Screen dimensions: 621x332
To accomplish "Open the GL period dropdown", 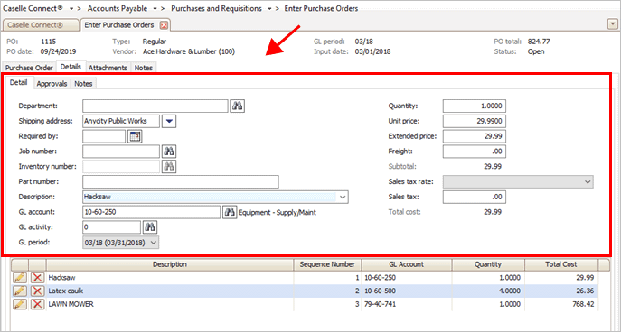I will click(x=121, y=243).
